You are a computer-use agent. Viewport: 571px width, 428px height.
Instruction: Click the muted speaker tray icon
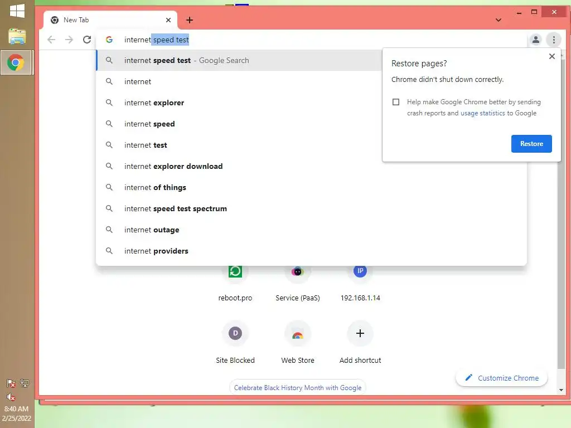[11, 397]
